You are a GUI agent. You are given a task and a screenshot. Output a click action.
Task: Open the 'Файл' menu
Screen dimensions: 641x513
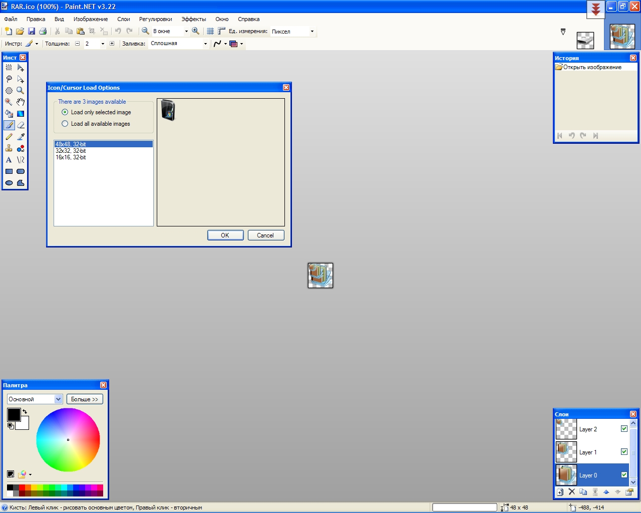pyautogui.click(x=11, y=19)
